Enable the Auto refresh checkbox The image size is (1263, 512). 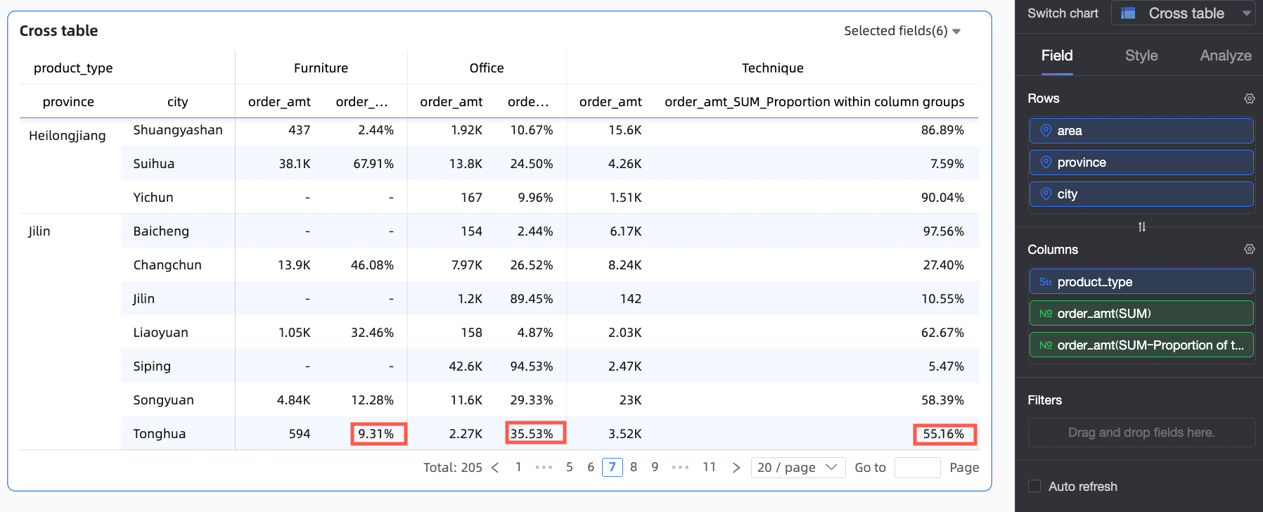(1034, 486)
